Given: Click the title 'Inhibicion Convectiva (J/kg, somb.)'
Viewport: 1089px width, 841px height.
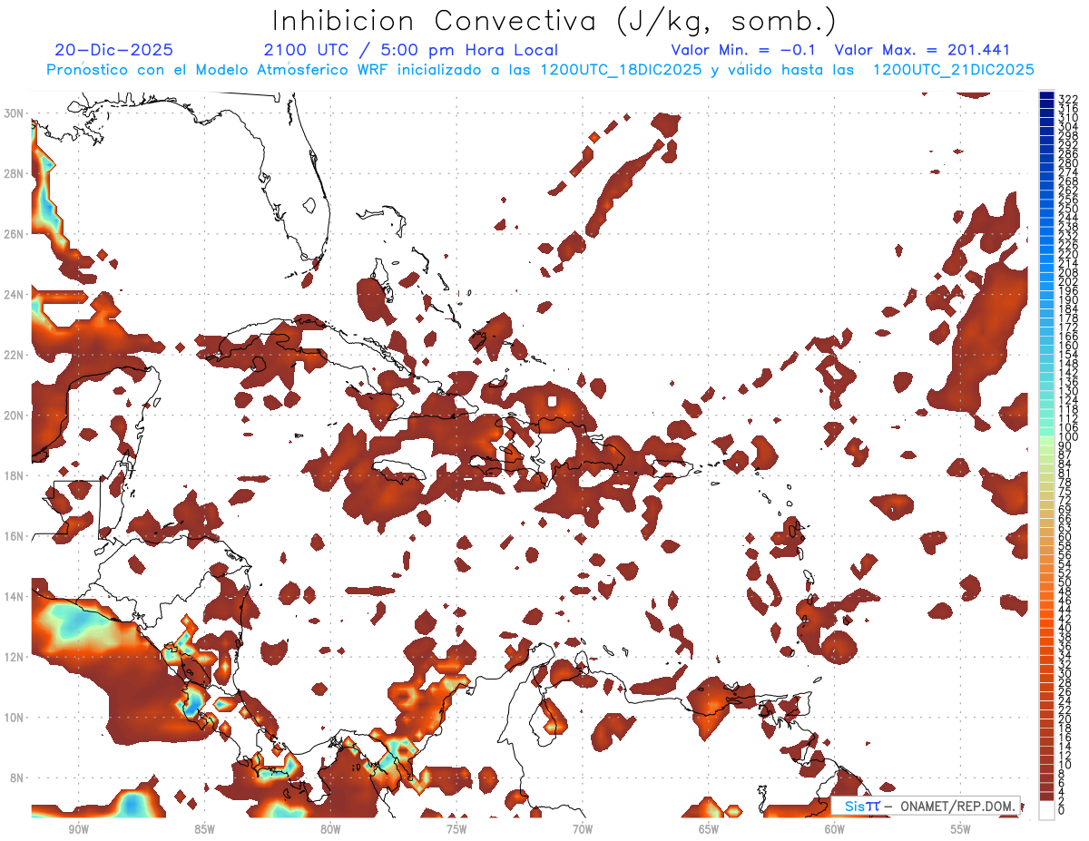Looking at the screenshot, I should pos(554,21).
